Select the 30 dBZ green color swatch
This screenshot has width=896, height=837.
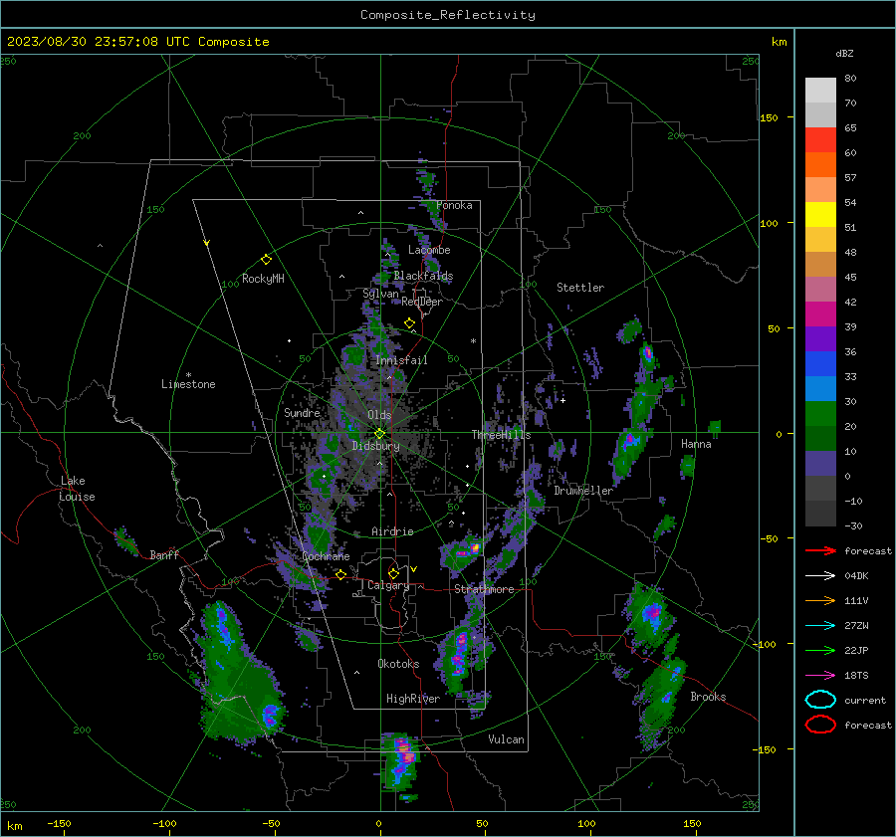(x=820, y=413)
